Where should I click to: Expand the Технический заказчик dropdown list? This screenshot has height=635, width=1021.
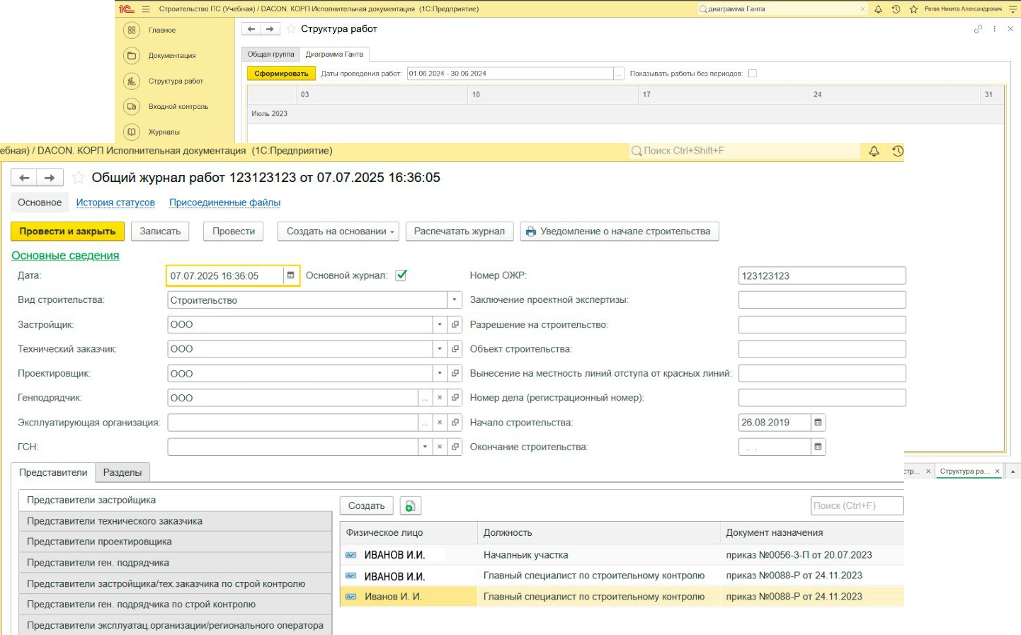tap(440, 349)
